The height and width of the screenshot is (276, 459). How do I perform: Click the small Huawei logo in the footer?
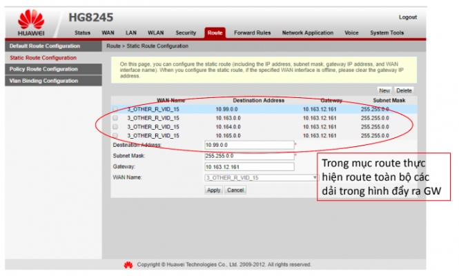128,264
